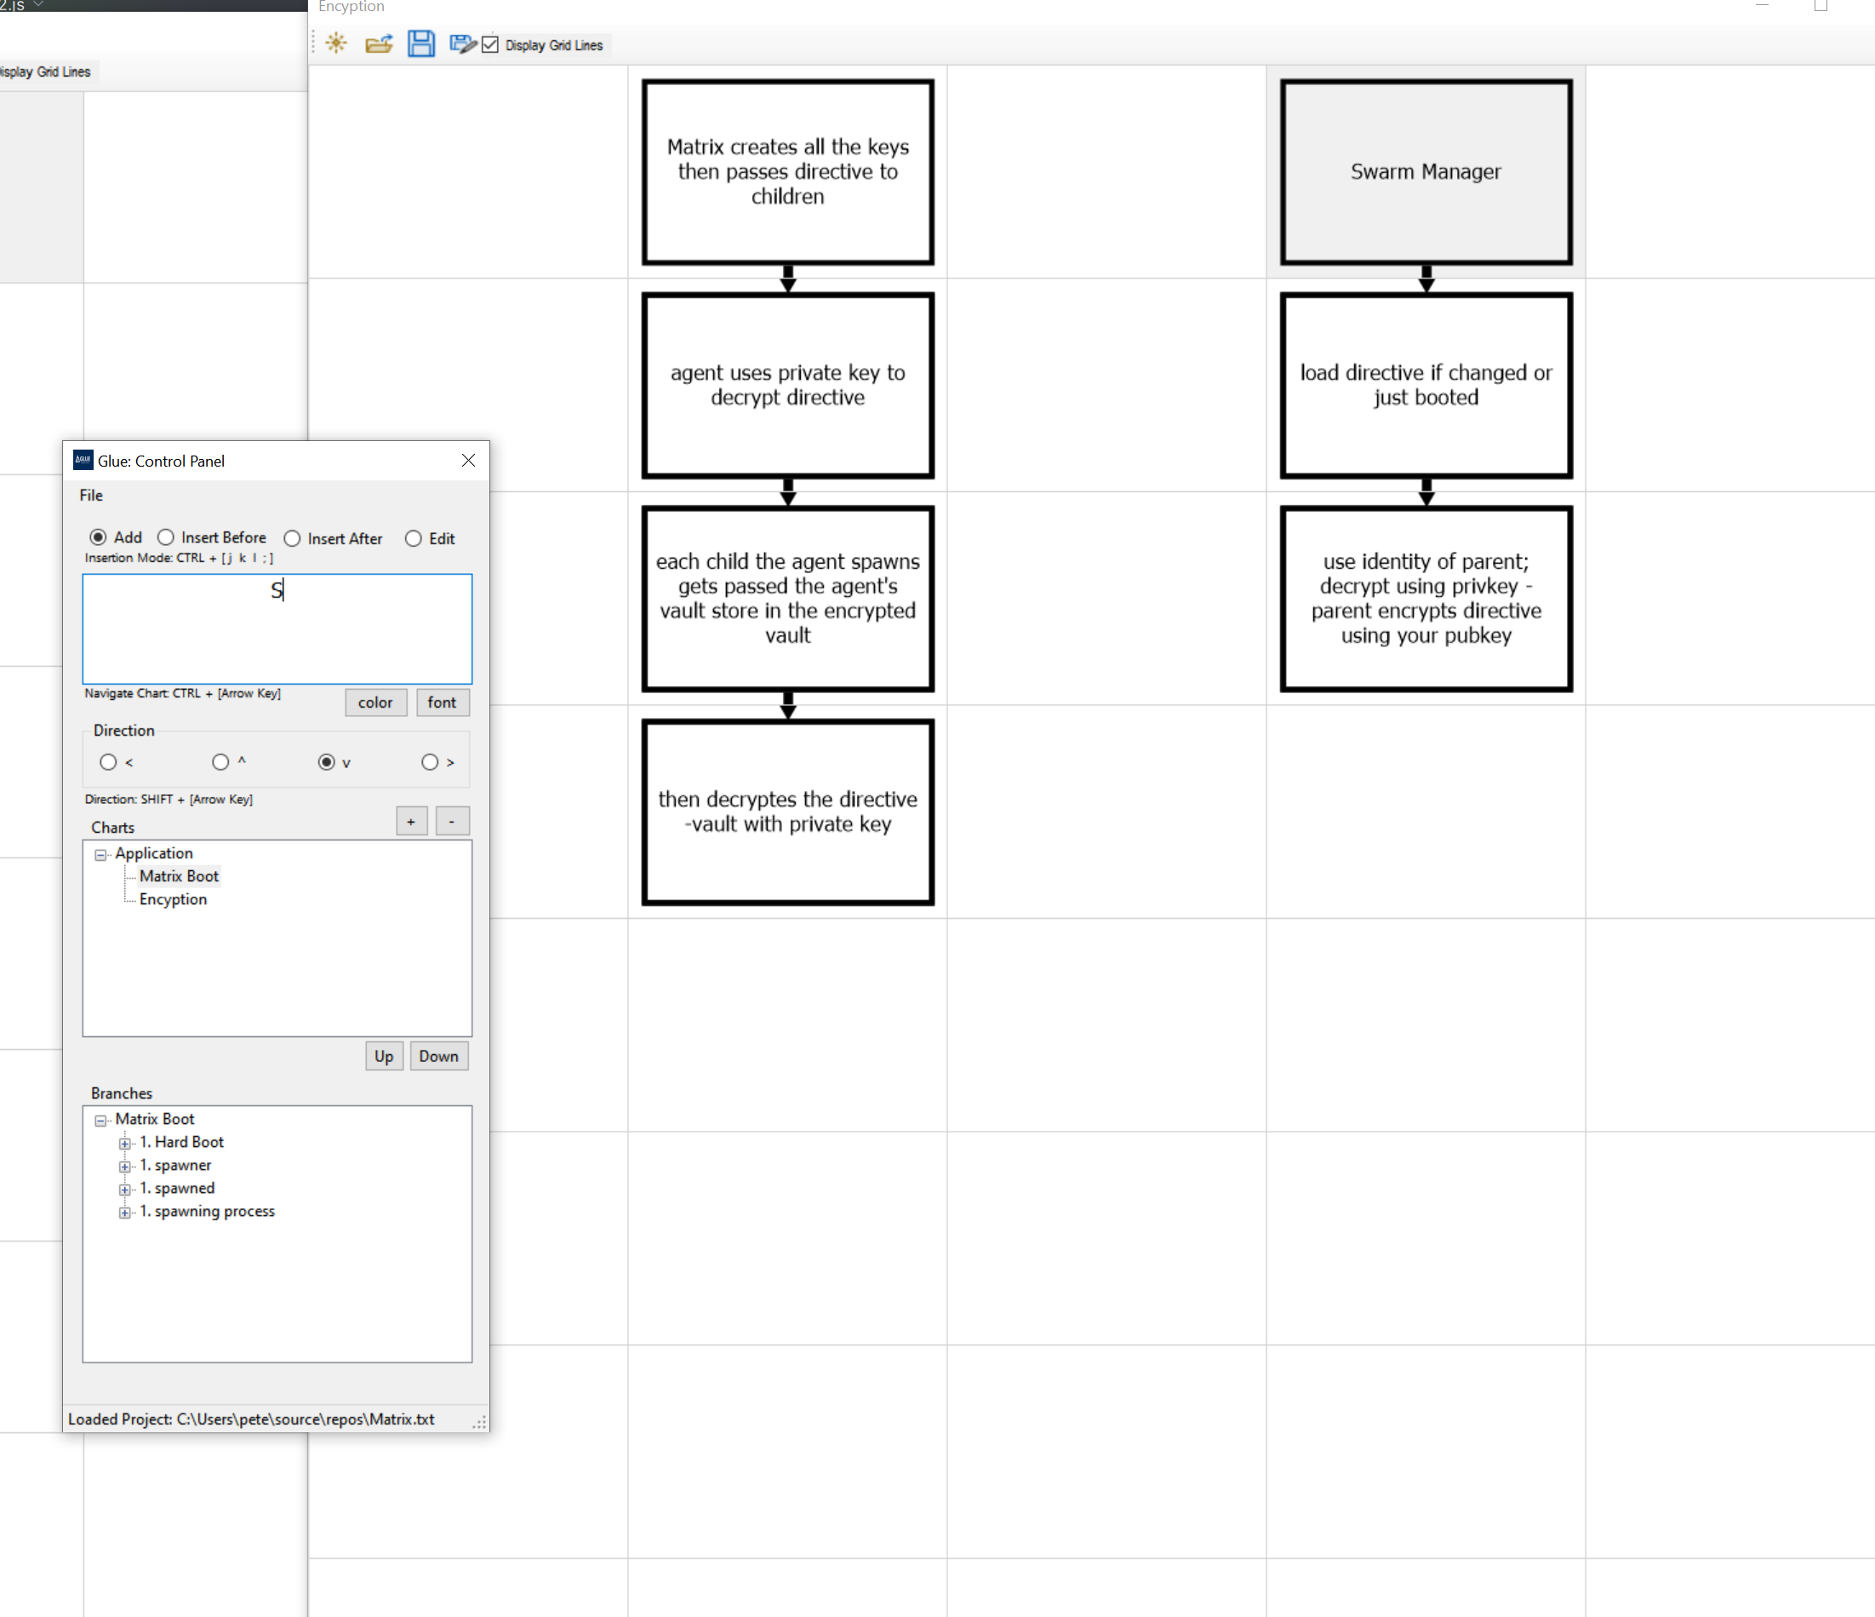The height and width of the screenshot is (1617, 1875).
Task: Collapse the Application node in Charts tree
Action: coord(100,854)
